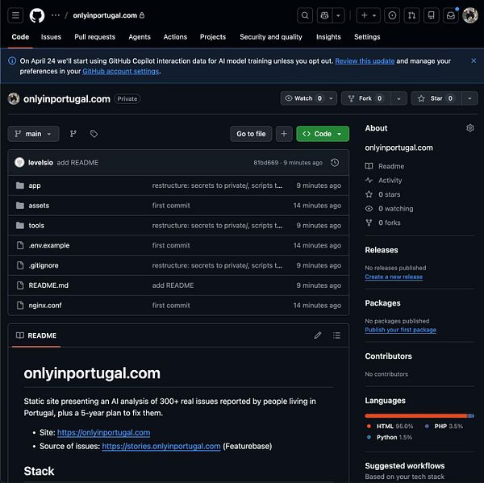This screenshot has width=484, height=483.
Task: Click Create a new release link
Action: click(394, 277)
